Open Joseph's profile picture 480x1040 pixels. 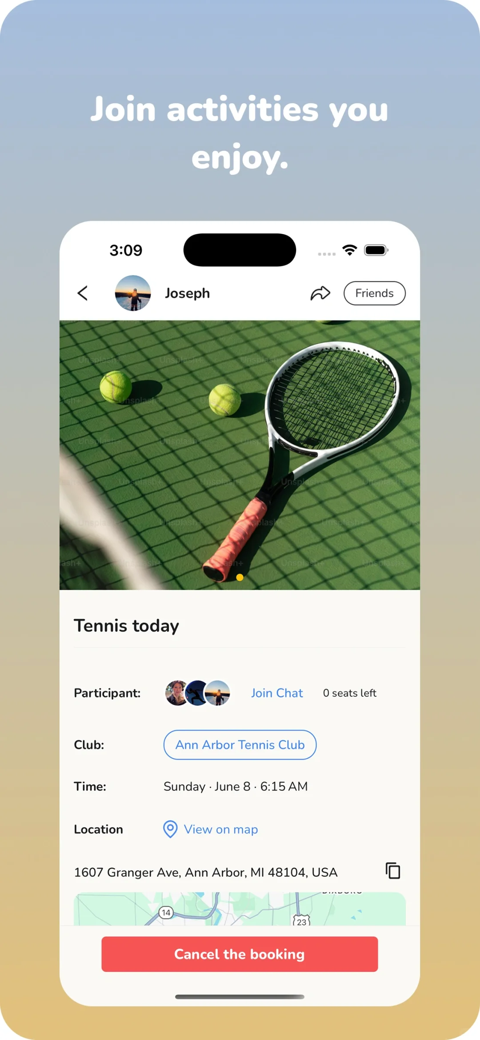click(x=133, y=293)
